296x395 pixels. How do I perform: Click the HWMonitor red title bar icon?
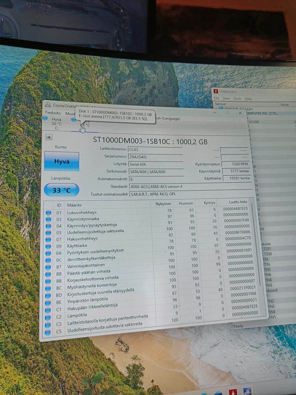pyautogui.click(x=216, y=91)
